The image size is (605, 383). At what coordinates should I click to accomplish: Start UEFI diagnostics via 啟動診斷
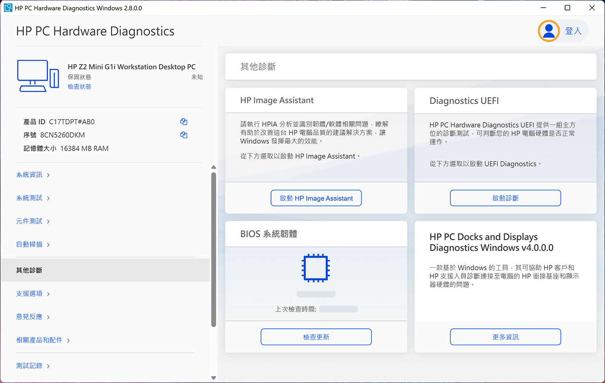pos(505,198)
